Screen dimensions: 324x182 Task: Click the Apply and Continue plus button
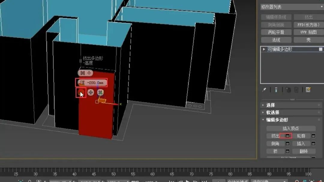point(91,92)
